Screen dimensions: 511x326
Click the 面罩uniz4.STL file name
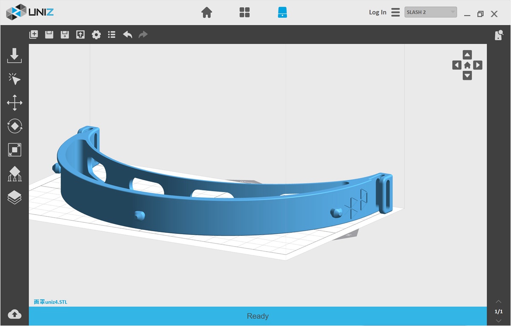click(x=50, y=302)
